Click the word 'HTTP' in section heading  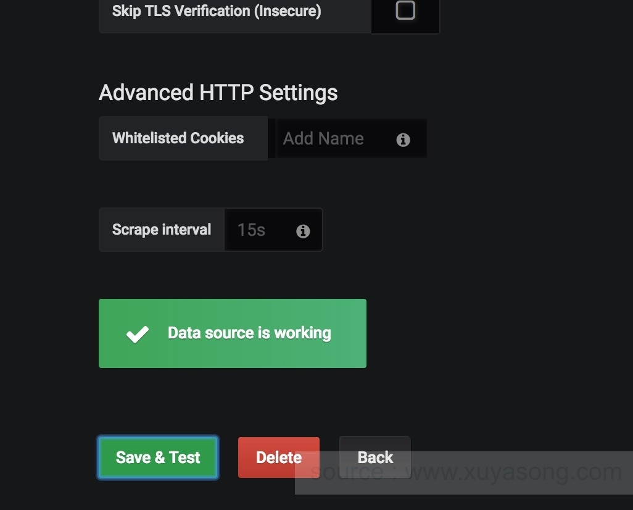click(x=226, y=93)
